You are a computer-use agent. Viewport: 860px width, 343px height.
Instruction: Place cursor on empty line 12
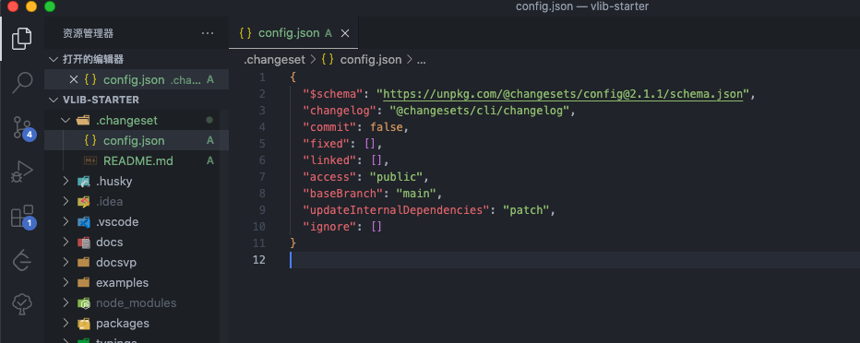coord(575,260)
